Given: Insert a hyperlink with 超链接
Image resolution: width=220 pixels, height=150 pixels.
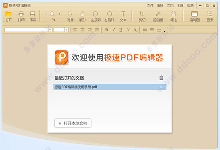Looking at the screenshot, I should tap(158, 16).
